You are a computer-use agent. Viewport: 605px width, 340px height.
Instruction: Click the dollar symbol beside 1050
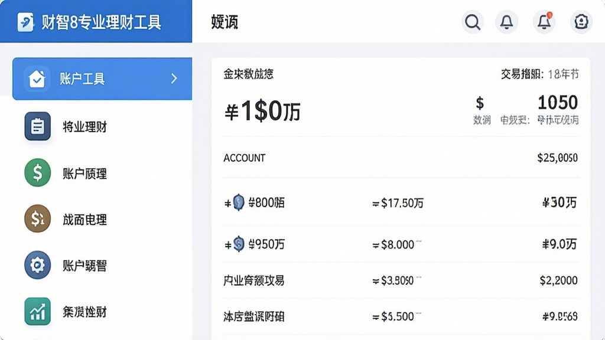click(480, 103)
